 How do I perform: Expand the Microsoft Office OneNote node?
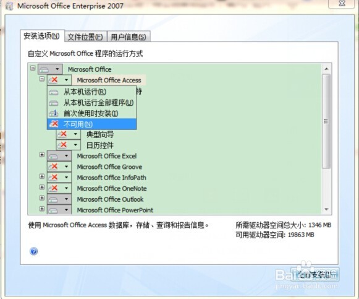pyautogui.click(x=42, y=187)
